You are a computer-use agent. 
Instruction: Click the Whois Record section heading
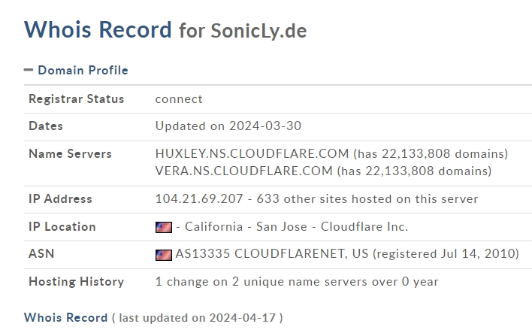65,317
